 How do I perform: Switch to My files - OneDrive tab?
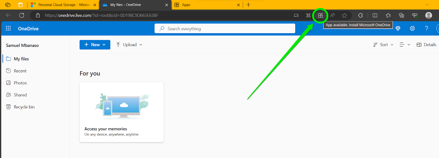[135, 5]
